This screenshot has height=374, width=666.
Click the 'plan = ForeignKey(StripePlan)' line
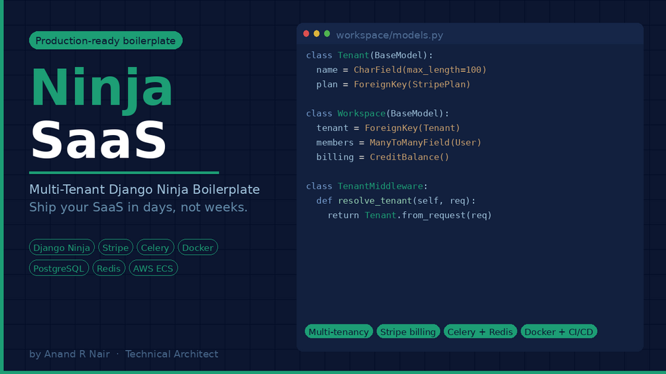[x=394, y=84]
